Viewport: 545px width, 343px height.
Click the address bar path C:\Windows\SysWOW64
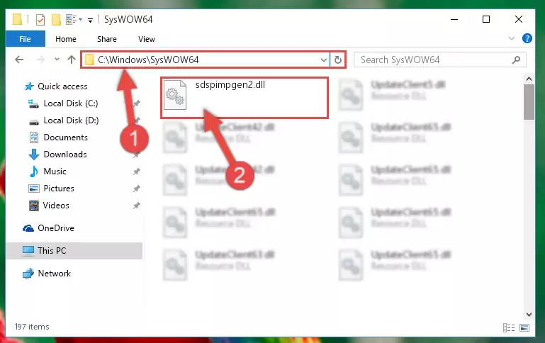click(x=148, y=60)
